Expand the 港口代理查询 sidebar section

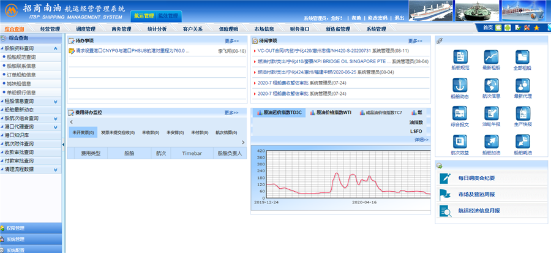click(56, 127)
